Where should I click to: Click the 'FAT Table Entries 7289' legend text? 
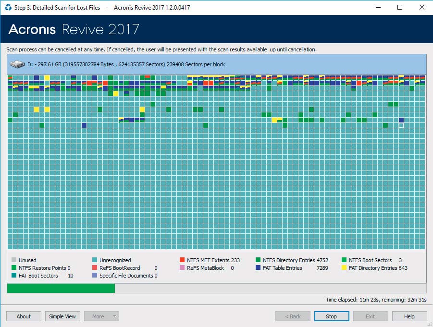pyautogui.click(x=296, y=268)
